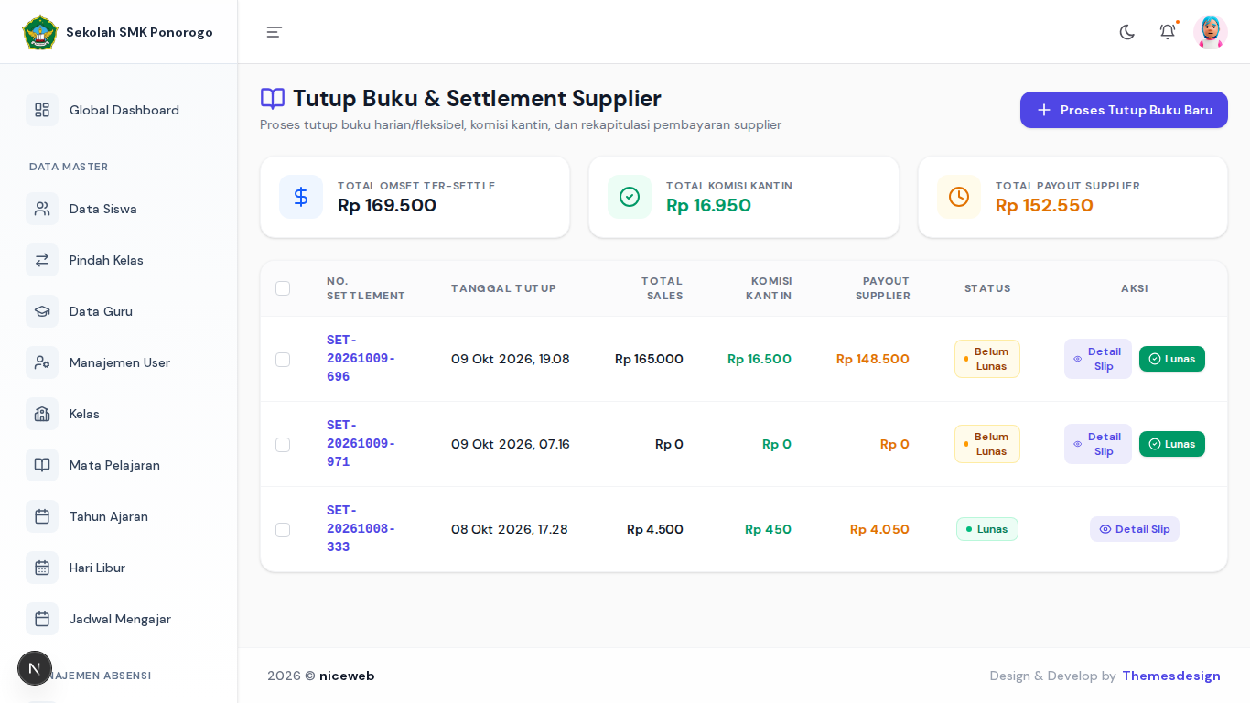Image resolution: width=1250 pixels, height=703 pixels.
Task: Click the Manajemen User gear-person icon
Action: (x=42, y=362)
